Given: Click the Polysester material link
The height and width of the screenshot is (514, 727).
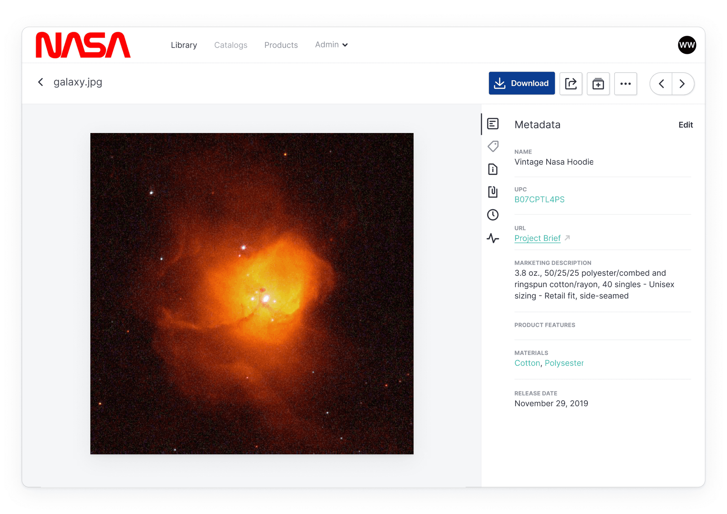Looking at the screenshot, I should tap(564, 363).
